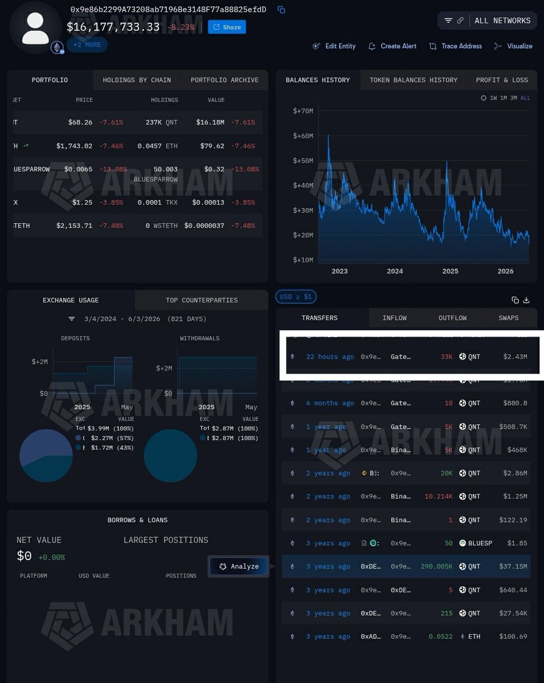
Task: Click the QNT token icon in the $37.15M row
Action: 463,566
